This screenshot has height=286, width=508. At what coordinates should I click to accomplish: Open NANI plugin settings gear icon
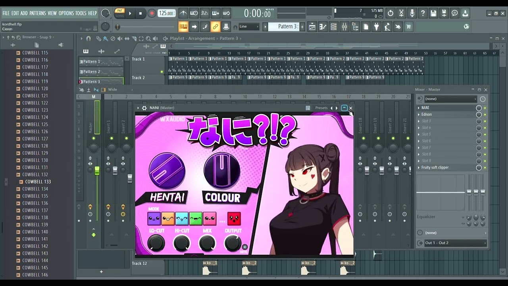pos(144,108)
